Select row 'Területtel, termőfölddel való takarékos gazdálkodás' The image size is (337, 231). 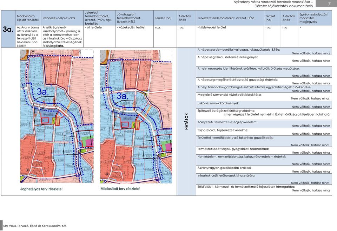pos(264,141)
